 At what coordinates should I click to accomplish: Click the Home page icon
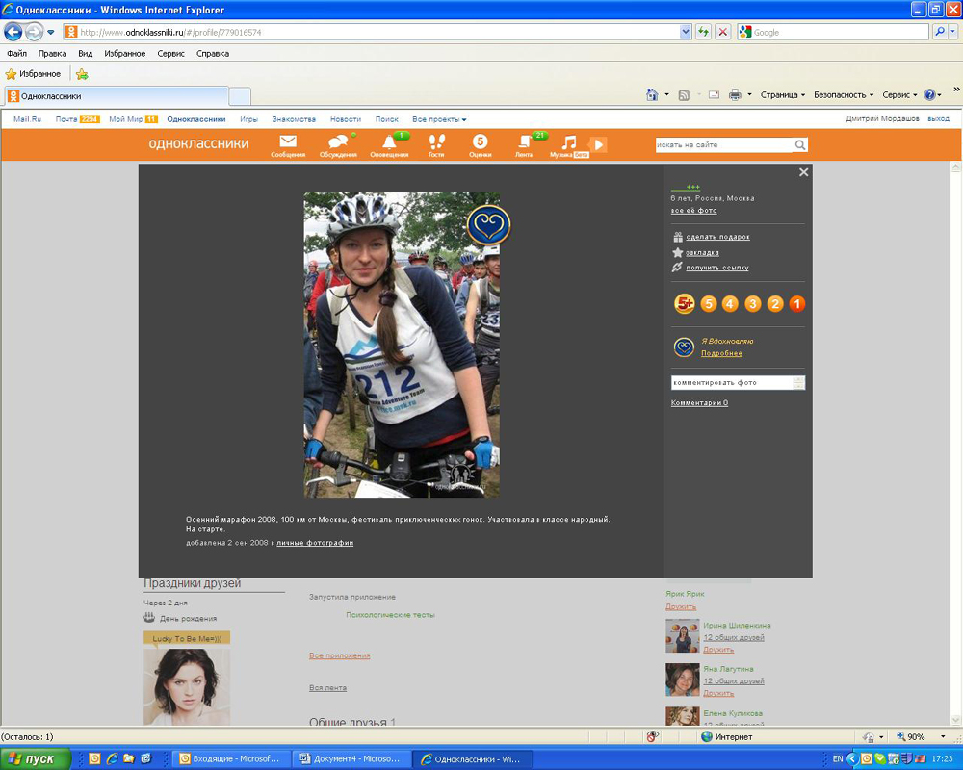coord(652,94)
